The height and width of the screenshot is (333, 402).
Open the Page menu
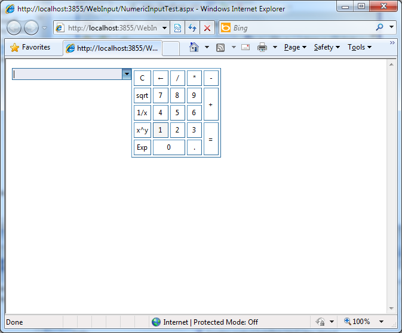[295, 48]
